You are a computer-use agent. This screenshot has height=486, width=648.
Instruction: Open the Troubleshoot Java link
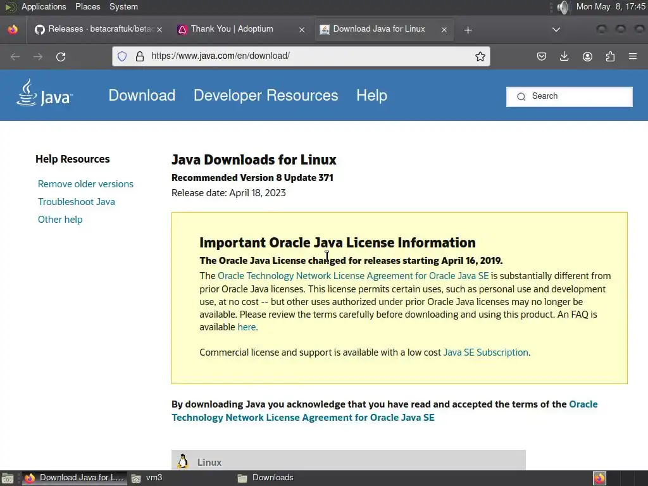tap(77, 202)
